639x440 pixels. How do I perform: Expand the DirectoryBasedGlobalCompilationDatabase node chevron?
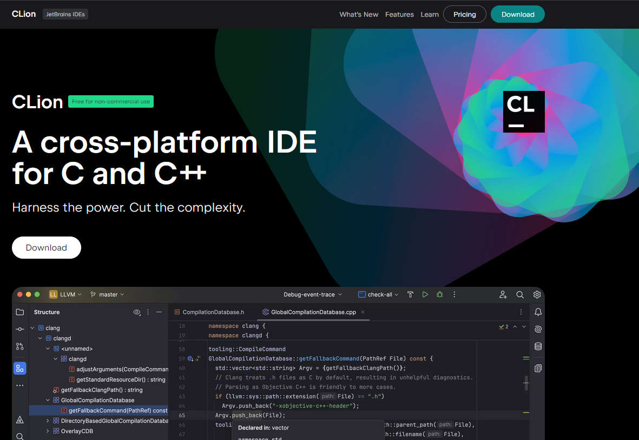48,421
